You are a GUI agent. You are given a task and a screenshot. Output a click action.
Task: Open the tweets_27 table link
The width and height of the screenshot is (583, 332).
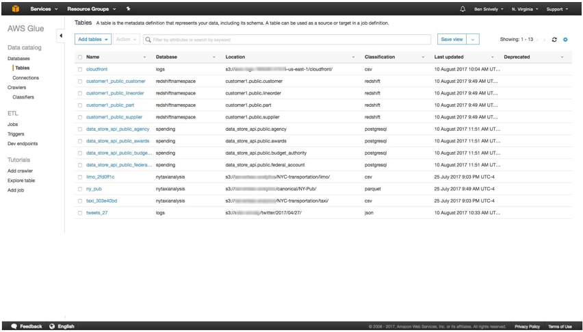[x=96, y=213]
